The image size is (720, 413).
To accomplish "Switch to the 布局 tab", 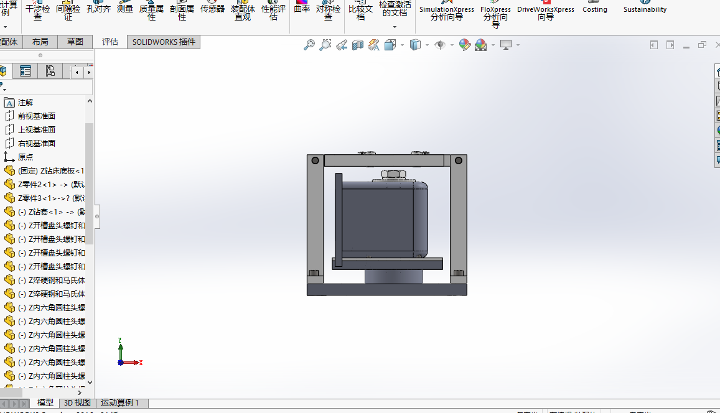I will click(x=40, y=42).
